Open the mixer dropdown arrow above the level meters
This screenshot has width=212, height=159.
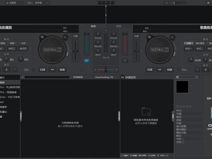coord(106,30)
